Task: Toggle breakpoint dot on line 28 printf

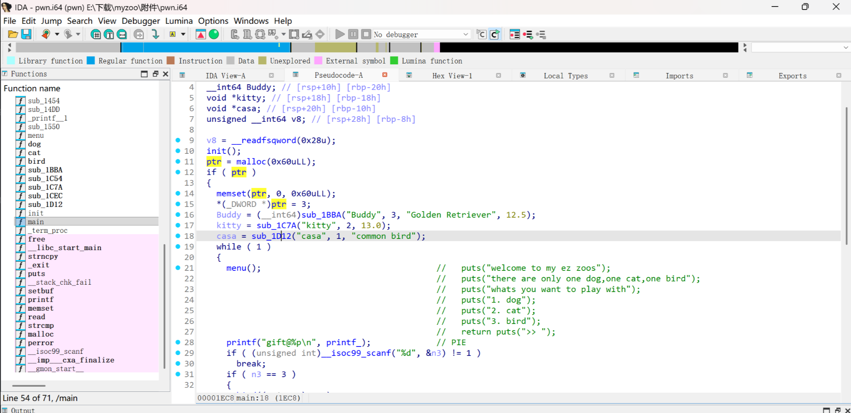Action: click(178, 342)
